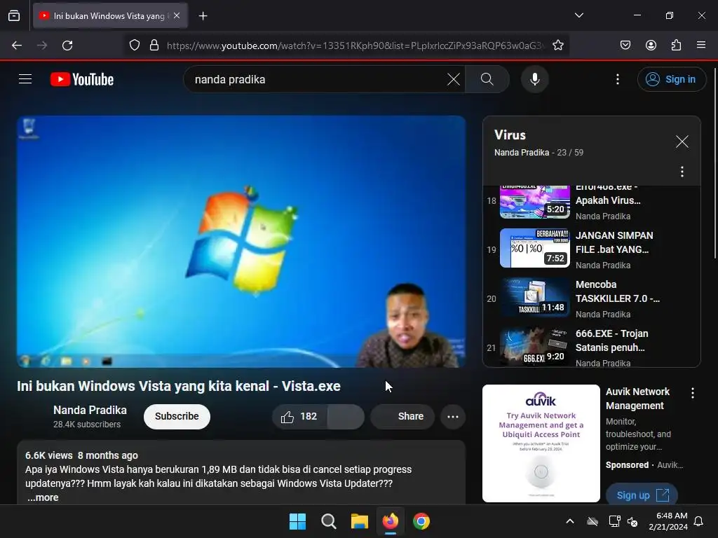This screenshot has height=538, width=718.
Task: Open Auvik ad options menu
Action: tap(692, 392)
